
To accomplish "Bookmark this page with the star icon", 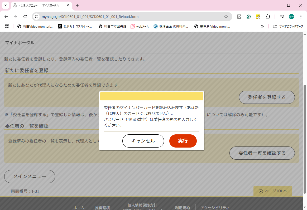I will click(226, 17).
